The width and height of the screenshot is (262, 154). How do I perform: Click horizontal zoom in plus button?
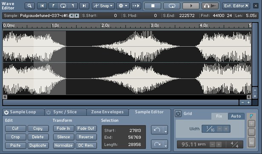click(x=248, y=103)
